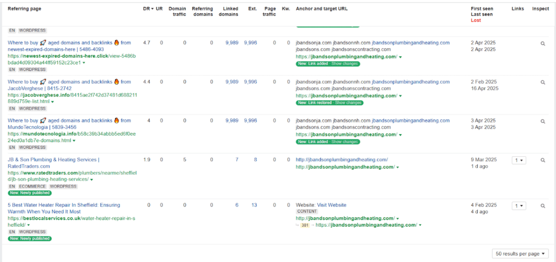Open 9,989 linked domains in JacobVerghese row
This screenshot has height=262, width=556.
click(232, 82)
